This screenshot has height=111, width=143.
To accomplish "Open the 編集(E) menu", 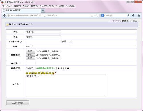I will [x=17, y=6].
